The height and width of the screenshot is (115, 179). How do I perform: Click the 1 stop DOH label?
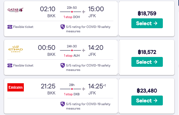72,17
